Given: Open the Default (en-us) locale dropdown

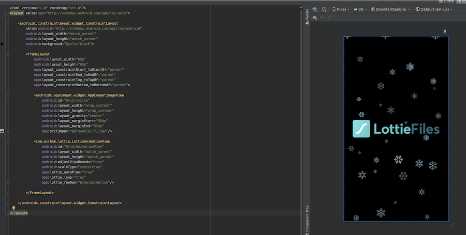Looking at the screenshot, I should coord(434,9).
